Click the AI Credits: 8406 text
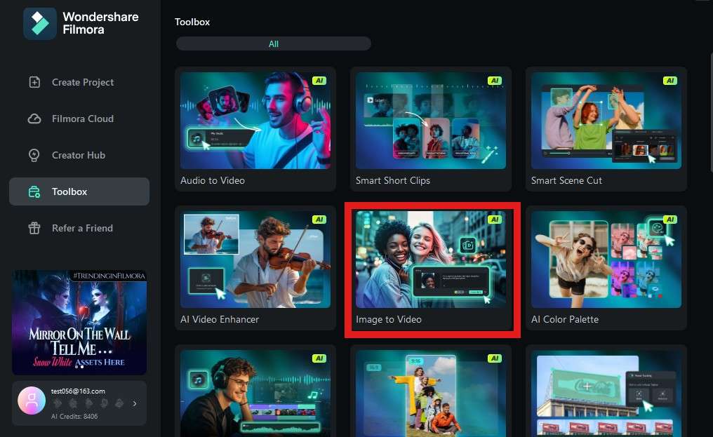 [x=74, y=416]
